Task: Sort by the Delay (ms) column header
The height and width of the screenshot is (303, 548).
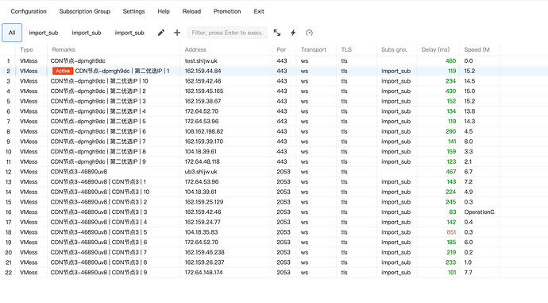Action: pos(438,49)
